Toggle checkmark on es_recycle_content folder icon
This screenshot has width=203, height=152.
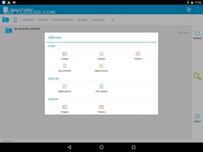click(9, 30)
